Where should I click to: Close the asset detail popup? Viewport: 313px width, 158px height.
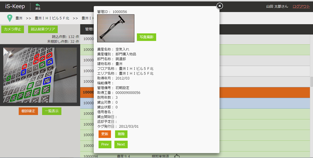pyautogui.click(x=220, y=6)
